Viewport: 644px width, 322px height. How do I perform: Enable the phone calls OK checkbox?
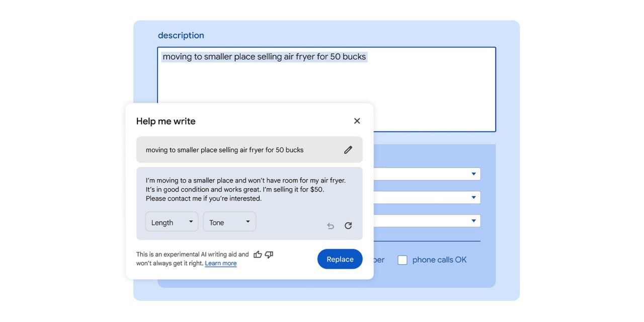(x=403, y=260)
